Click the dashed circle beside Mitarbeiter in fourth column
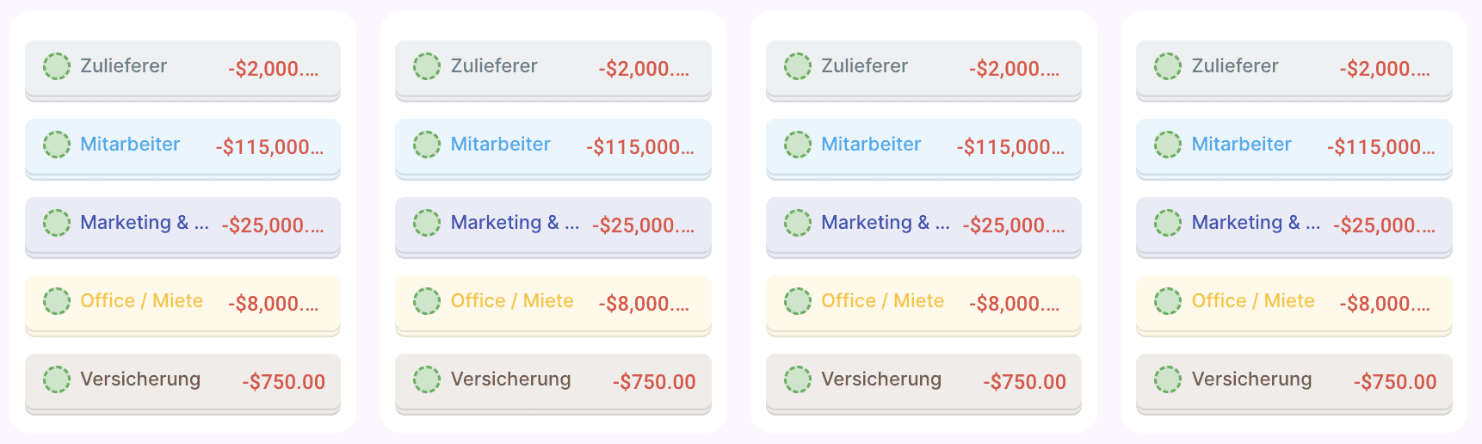 pos(1168,145)
